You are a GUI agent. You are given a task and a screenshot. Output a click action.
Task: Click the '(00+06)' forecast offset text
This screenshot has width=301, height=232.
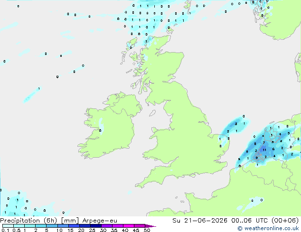click(x=285, y=221)
